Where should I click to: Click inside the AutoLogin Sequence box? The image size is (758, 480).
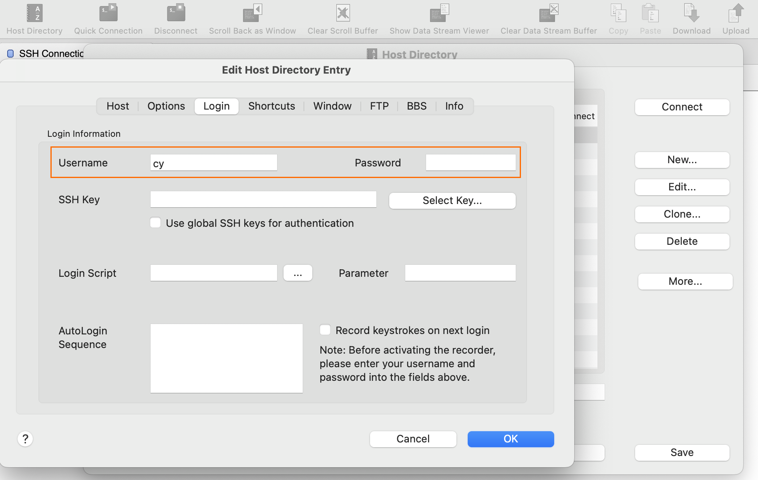(227, 358)
